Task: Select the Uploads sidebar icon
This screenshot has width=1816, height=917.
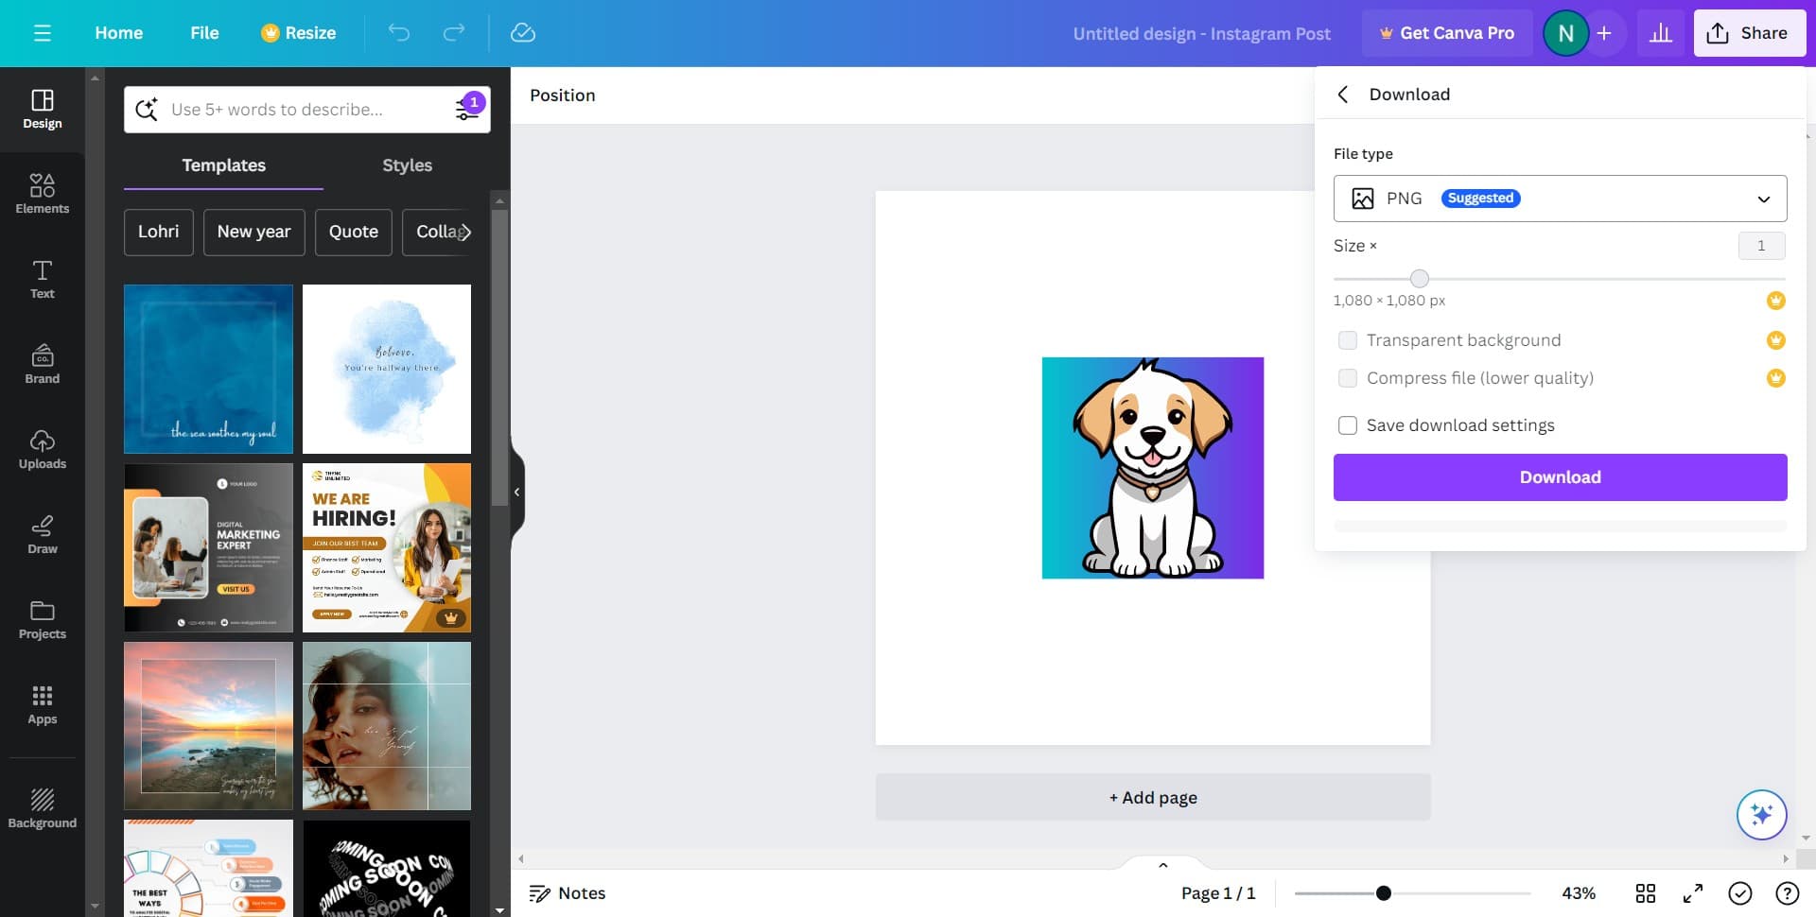Action: point(42,449)
